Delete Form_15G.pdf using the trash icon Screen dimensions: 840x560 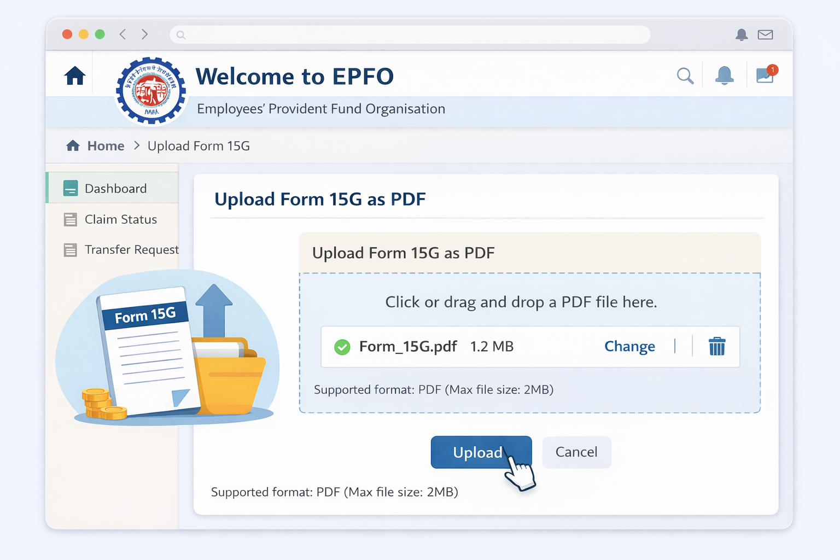coord(717,346)
